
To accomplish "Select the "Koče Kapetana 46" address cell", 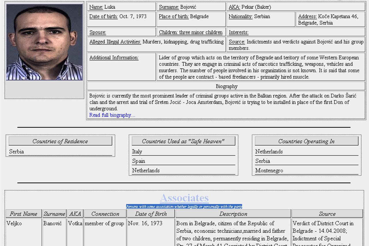I will pos(330,19).
